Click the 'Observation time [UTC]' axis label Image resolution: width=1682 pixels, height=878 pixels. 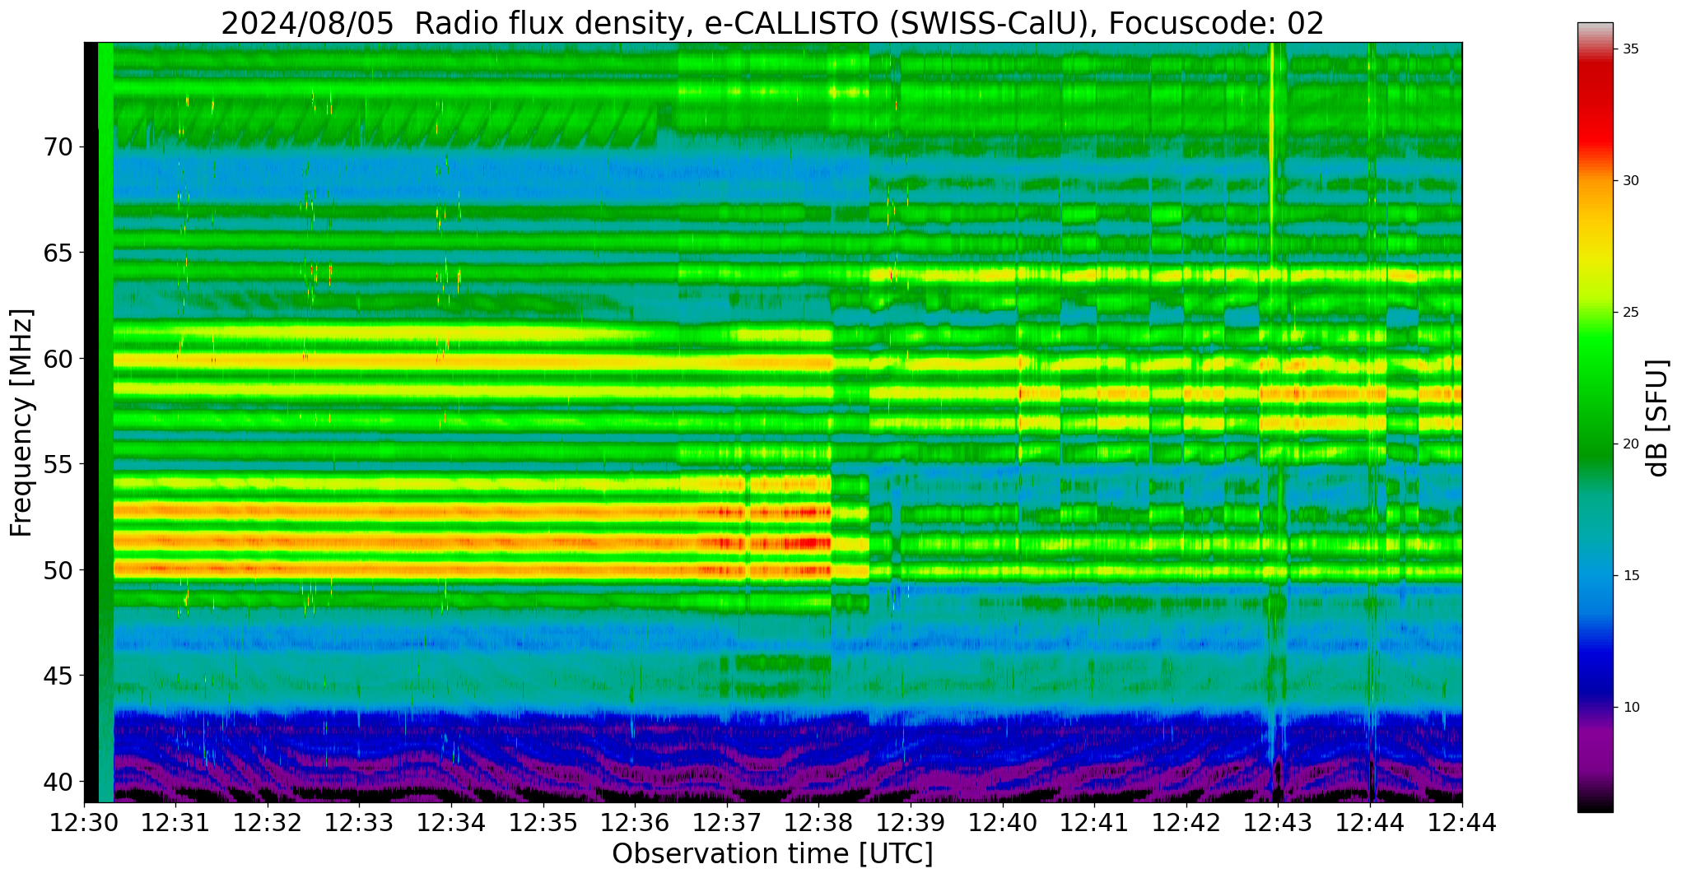772,854
